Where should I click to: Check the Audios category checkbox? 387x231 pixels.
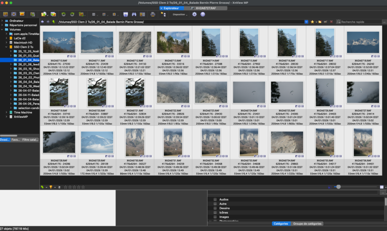(215, 199)
